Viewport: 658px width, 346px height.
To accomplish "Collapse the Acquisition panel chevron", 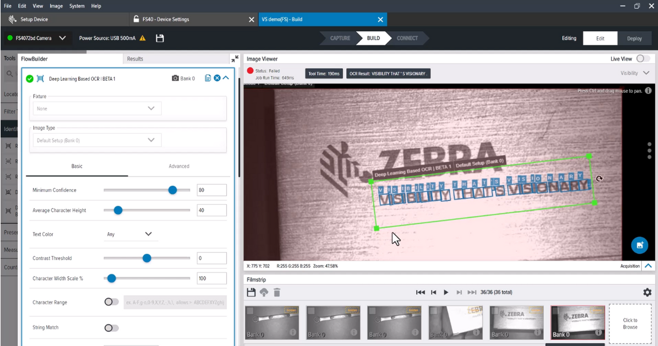I will 648,266.
